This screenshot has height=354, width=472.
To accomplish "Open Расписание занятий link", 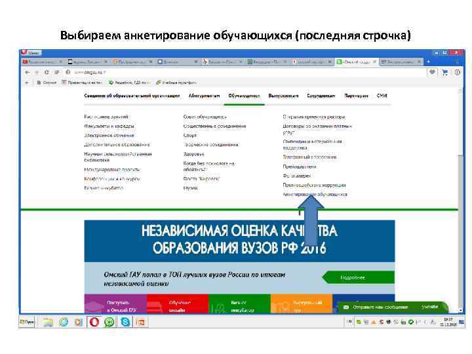I will 106,117.
